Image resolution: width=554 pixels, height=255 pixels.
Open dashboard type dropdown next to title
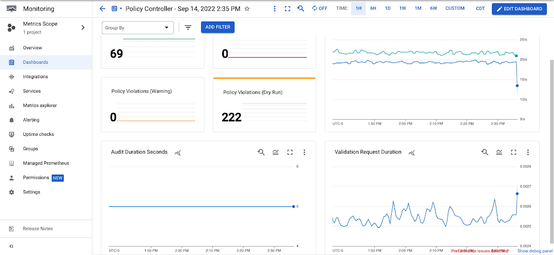[117, 9]
